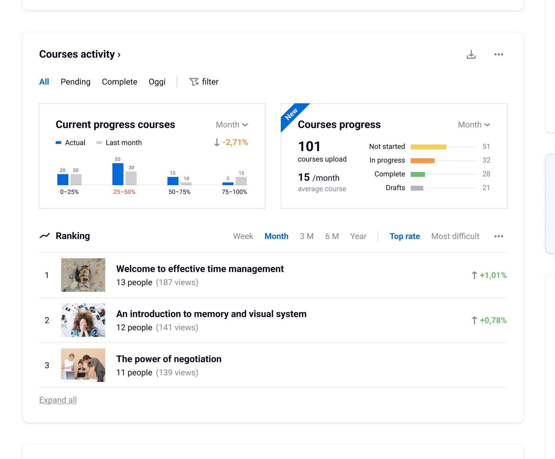Open The power of negotiation thumbnail
The height and width of the screenshot is (459, 555).
tap(83, 365)
